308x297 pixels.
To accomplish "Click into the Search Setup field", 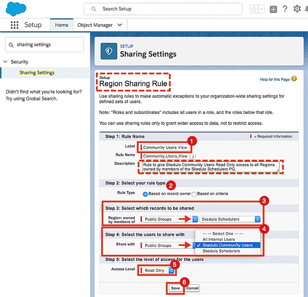I will 163,9.
